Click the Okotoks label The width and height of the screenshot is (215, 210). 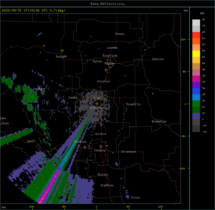[103, 175]
